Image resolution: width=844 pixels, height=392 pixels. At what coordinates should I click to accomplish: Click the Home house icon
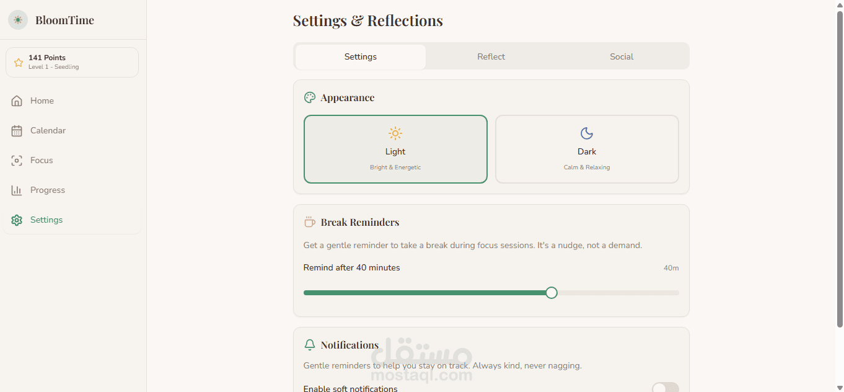(x=17, y=100)
